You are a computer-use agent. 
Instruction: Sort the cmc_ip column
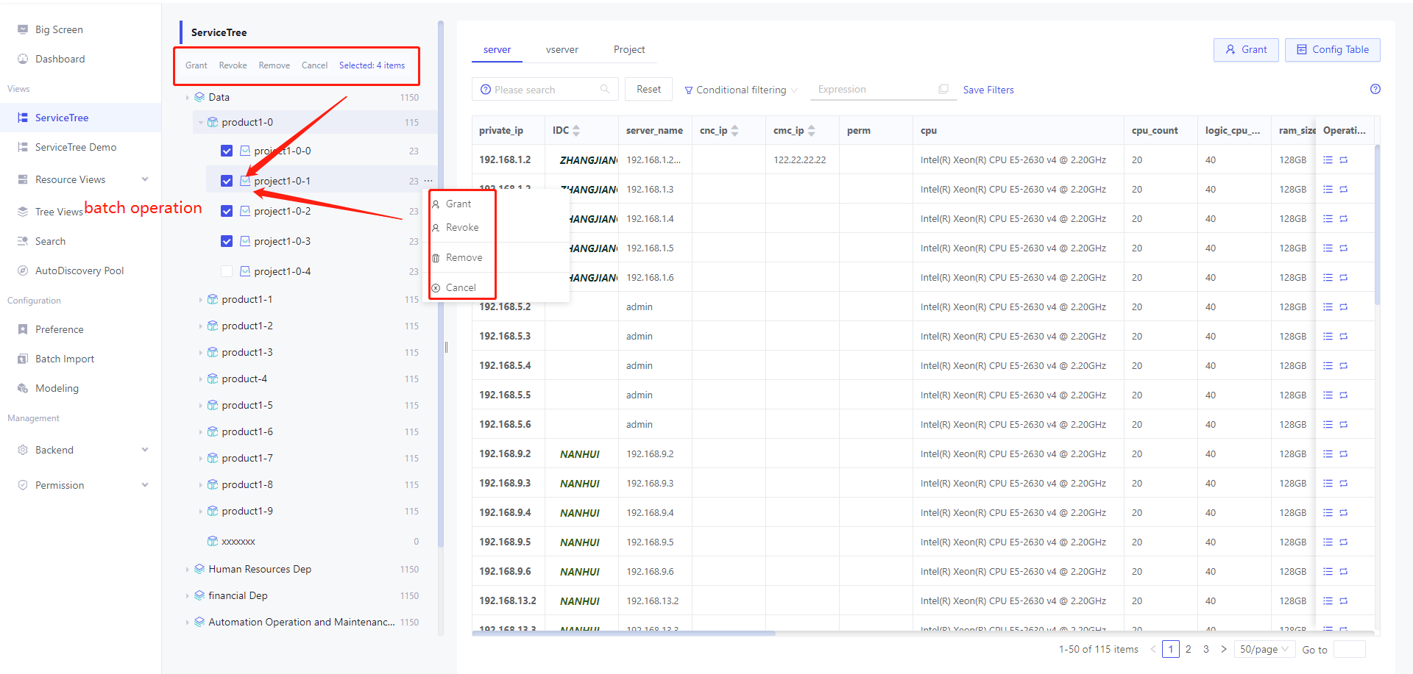click(811, 130)
